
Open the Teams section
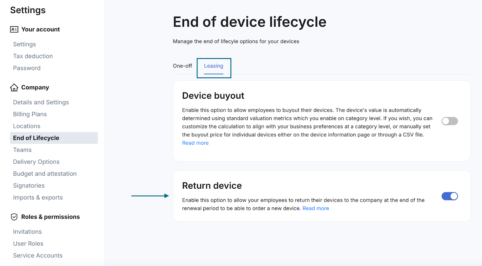[22, 150]
